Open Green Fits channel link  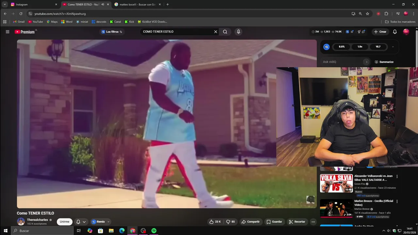tap(360, 184)
